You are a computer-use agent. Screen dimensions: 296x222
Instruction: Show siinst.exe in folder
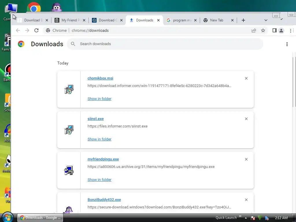click(99, 139)
